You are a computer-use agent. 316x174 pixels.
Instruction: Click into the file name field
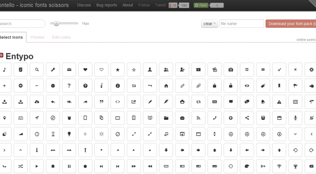tap(241, 24)
